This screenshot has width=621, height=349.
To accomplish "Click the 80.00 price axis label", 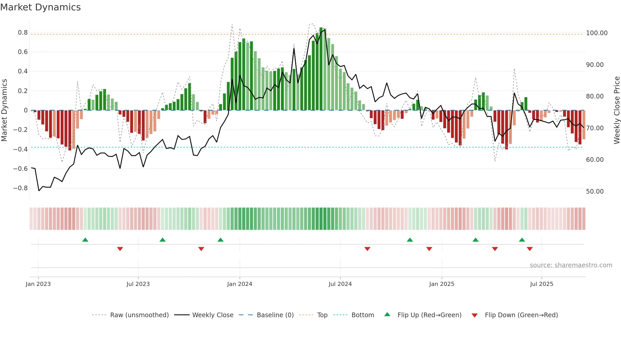I will point(595,96).
